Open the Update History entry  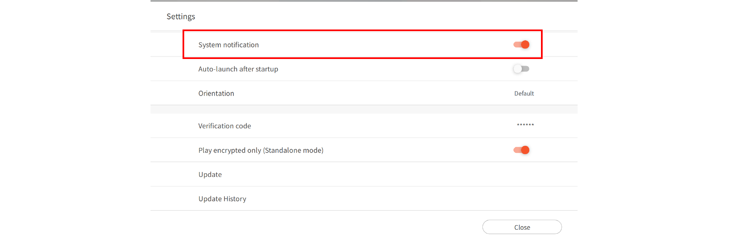[222, 199]
